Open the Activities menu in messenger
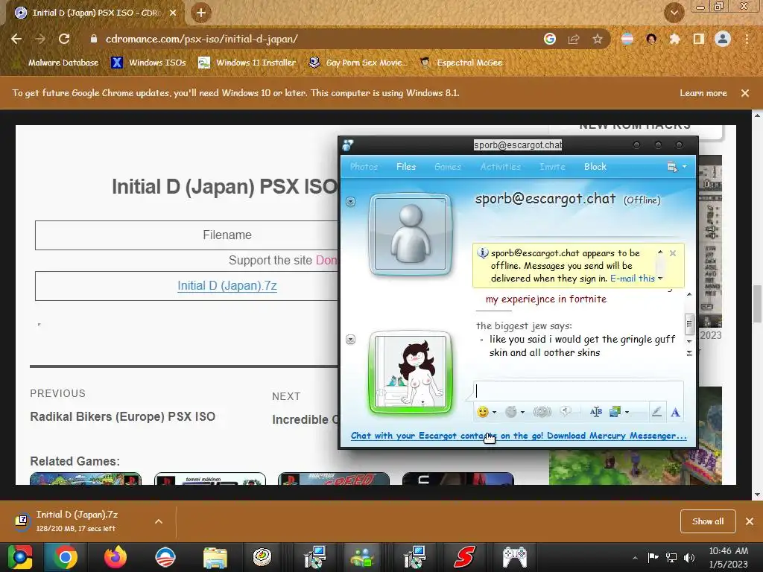The image size is (763, 572). [x=500, y=166]
